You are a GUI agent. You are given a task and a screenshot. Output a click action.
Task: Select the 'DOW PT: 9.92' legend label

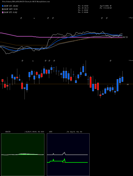tap(10, 12)
